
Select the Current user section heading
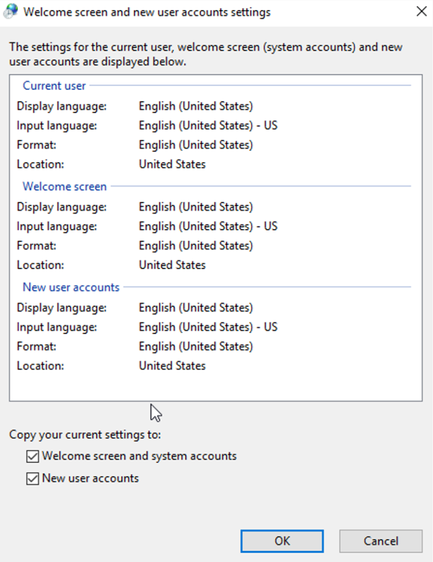pos(54,86)
